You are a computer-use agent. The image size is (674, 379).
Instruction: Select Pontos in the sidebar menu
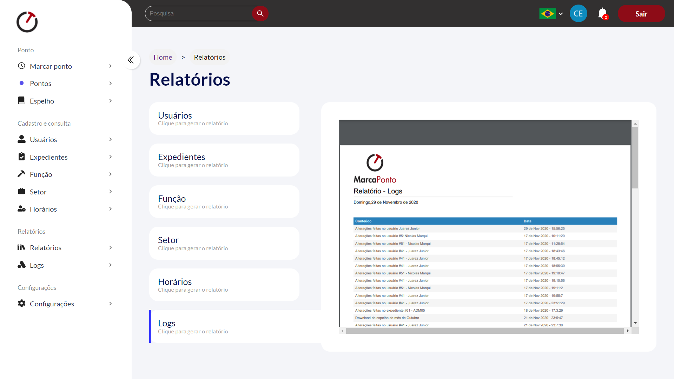[41, 84]
